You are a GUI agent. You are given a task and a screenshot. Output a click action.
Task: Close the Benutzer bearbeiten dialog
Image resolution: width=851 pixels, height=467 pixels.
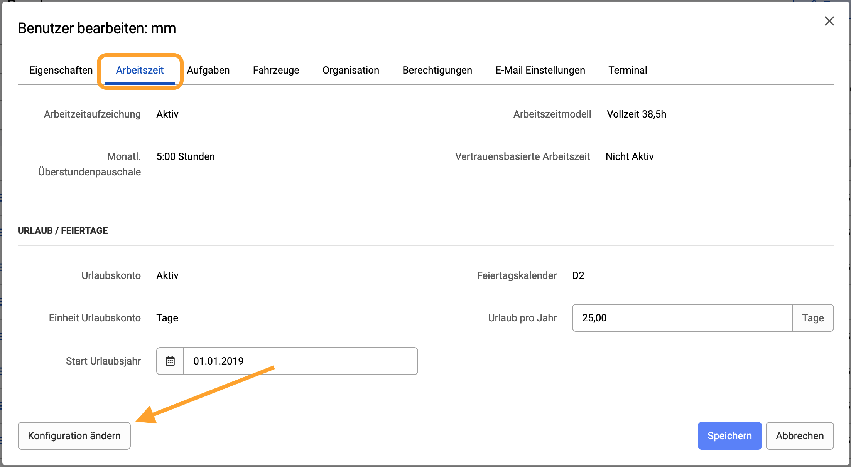tap(829, 21)
